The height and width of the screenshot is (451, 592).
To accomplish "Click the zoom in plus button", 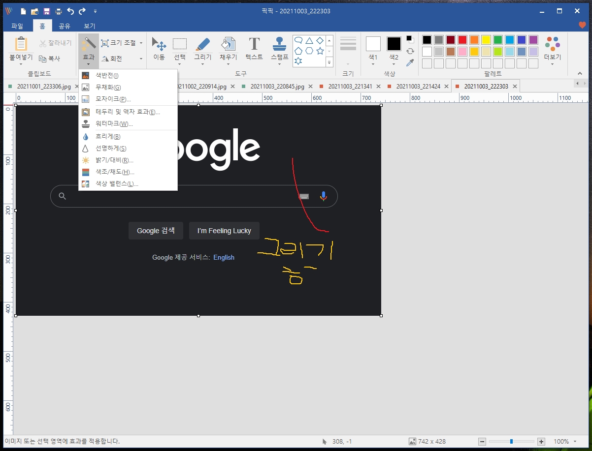I will [541, 442].
